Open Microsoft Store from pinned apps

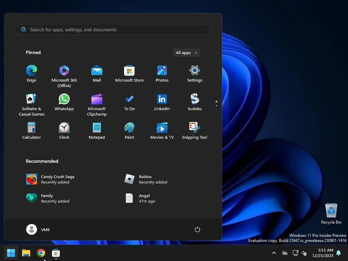tap(129, 74)
